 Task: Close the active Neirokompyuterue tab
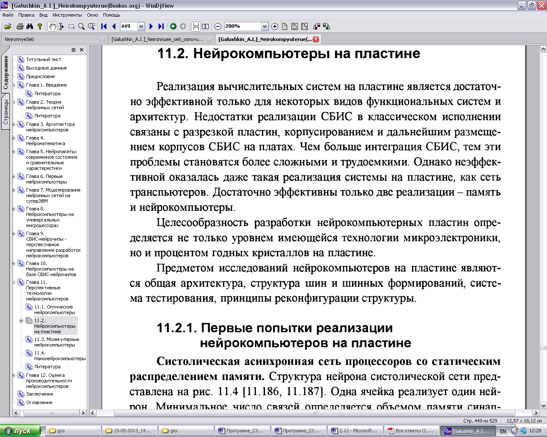tap(316, 39)
